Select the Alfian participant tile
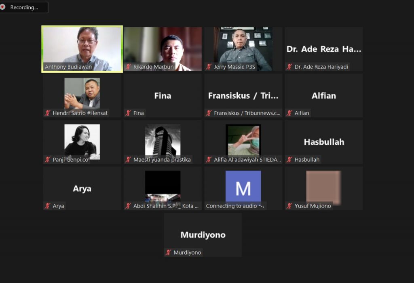The height and width of the screenshot is (283, 414). [323, 96]
